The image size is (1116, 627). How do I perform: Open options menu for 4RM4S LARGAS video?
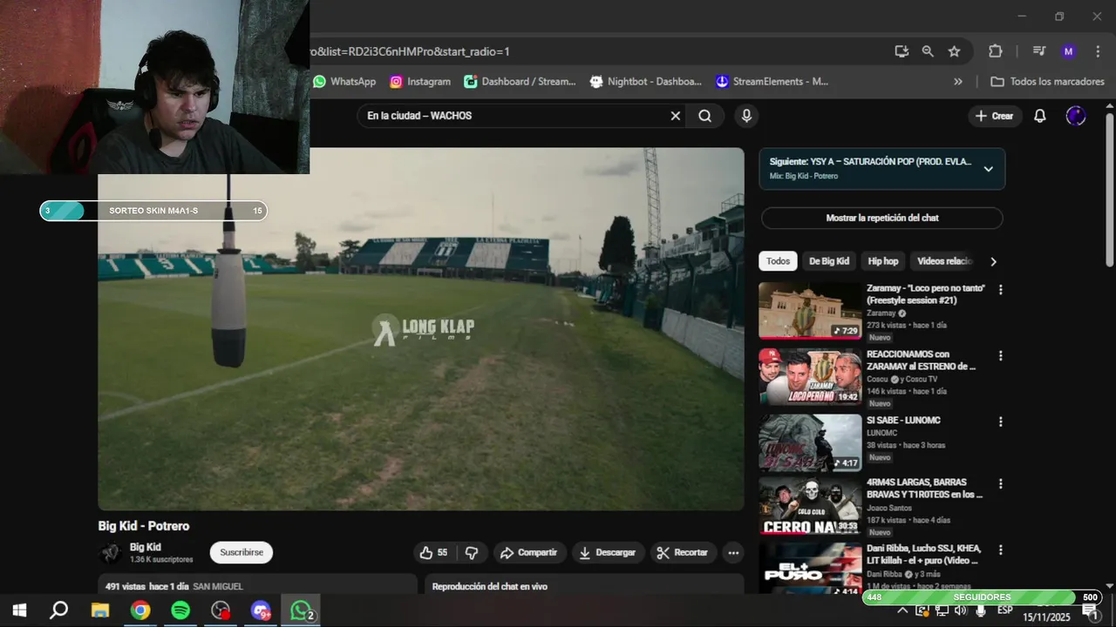point(1000,483)
